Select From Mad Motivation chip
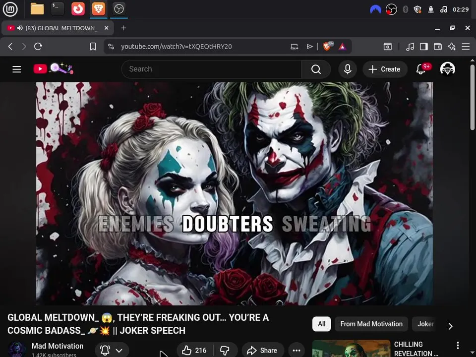The image size is (476, 357). pos(371,324)
